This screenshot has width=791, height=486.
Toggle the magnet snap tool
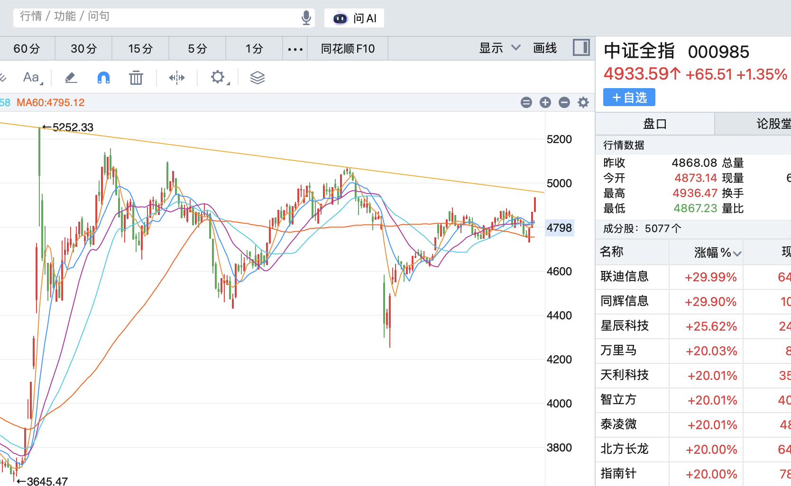pos(103,77)
